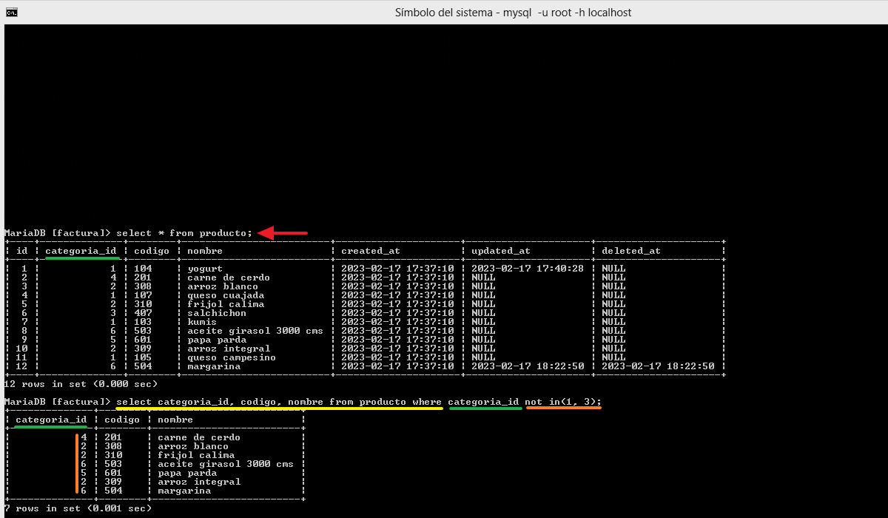
Task: Click the 'deleted_at' column header
Action: (630, 251)
